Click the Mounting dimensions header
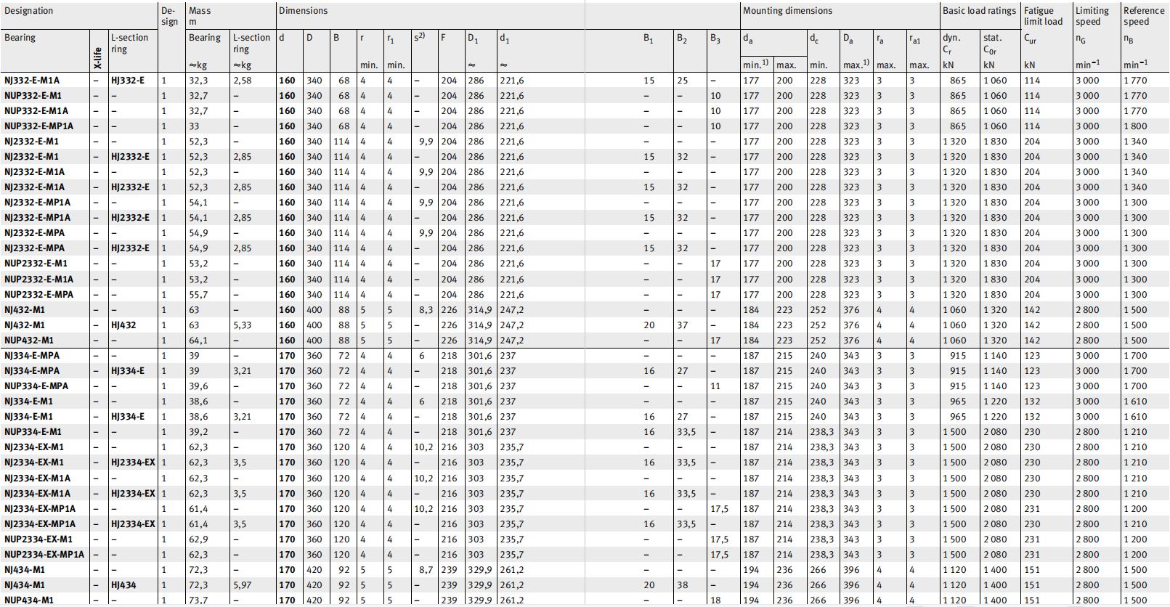 point(787,11)
